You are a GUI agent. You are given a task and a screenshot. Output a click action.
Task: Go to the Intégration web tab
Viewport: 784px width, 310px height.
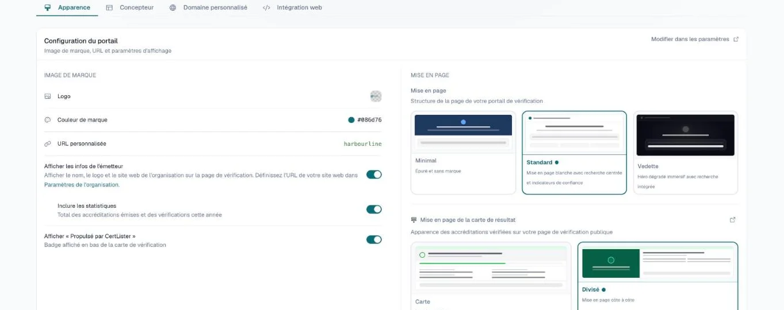tap(292, 7)
